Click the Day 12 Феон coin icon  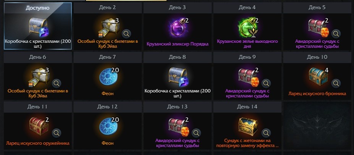pyautogui.click(x=108, y=127)
